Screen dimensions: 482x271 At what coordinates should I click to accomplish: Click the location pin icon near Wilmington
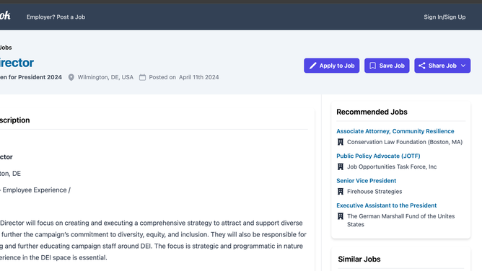click(71, 77)
